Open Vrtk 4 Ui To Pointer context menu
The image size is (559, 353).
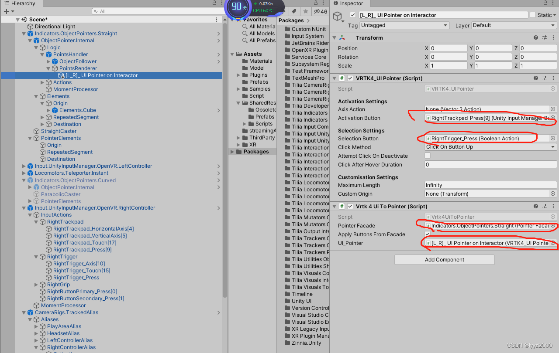click(553, 207)
